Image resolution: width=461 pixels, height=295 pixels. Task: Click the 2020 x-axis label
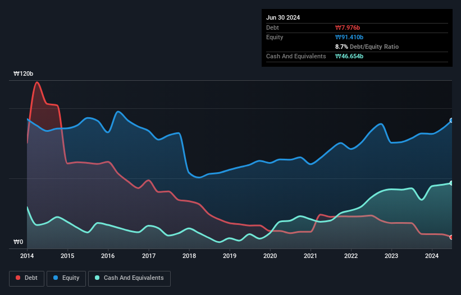(x=270, y=256)
